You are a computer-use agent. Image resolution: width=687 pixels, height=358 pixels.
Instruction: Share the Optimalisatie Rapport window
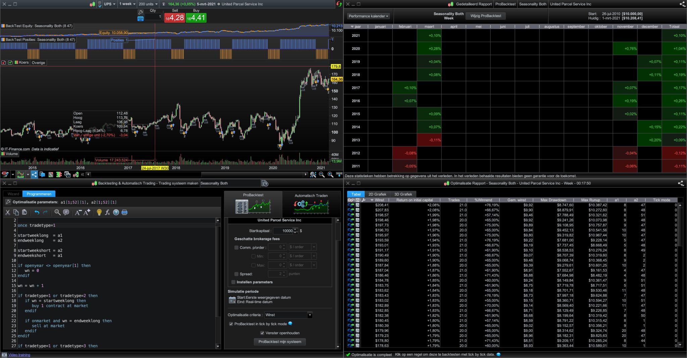[x=681, y=183]
